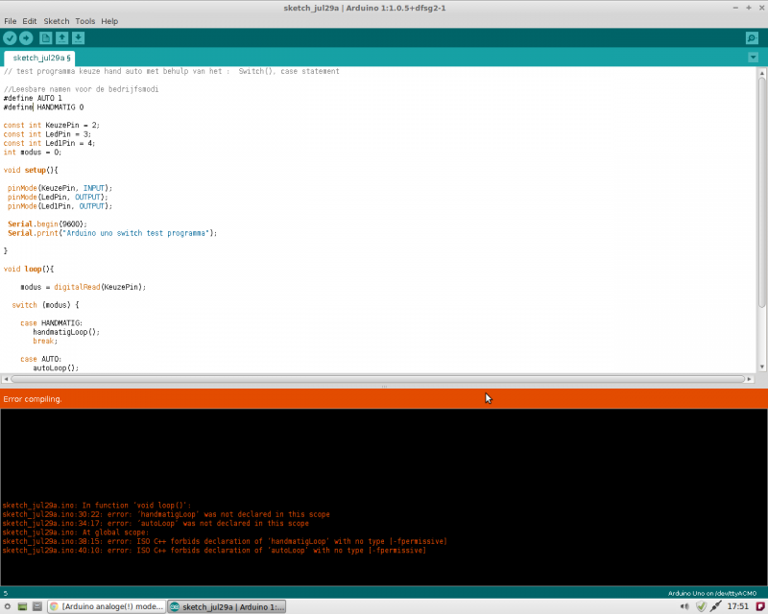This screenshot has height=614, width=768.
Task: Click the 'autoLoop();' call line
Action: [56, 368]
